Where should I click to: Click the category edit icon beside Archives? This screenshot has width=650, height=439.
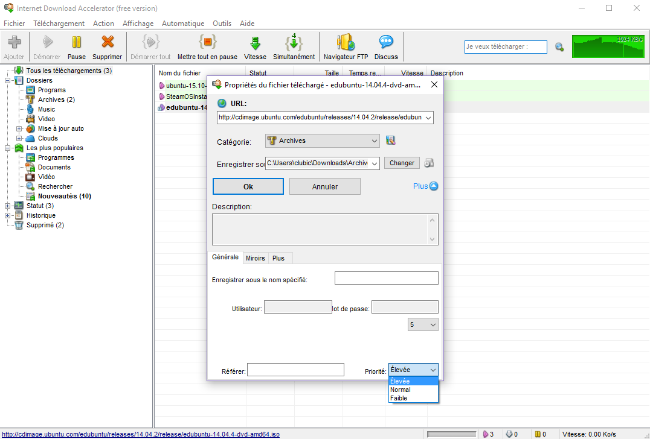(390, 141)
